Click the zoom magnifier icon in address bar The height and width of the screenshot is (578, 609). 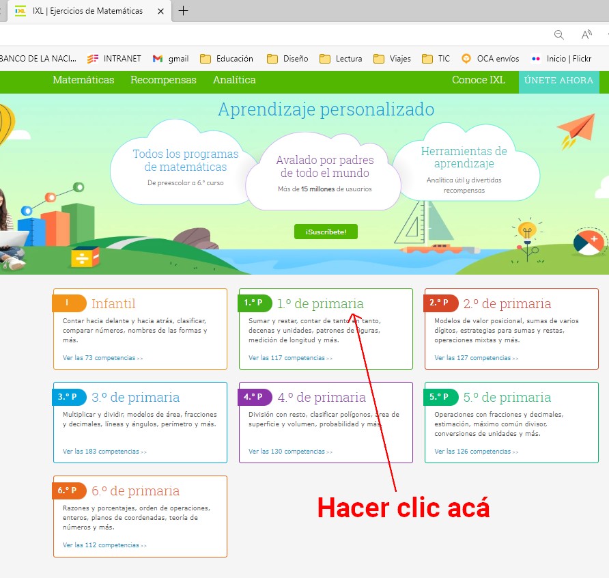point(559,35)
